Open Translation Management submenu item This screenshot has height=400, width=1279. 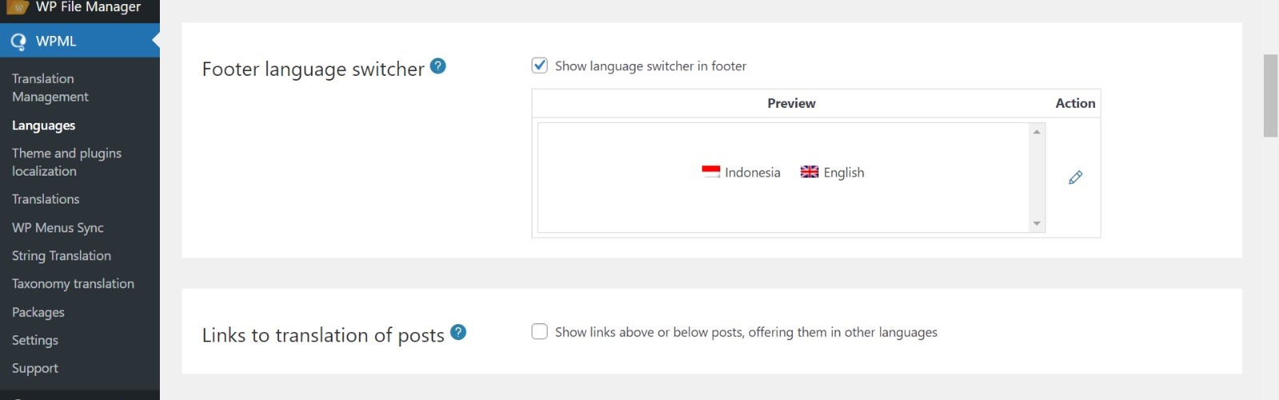[x=50, y=88]
